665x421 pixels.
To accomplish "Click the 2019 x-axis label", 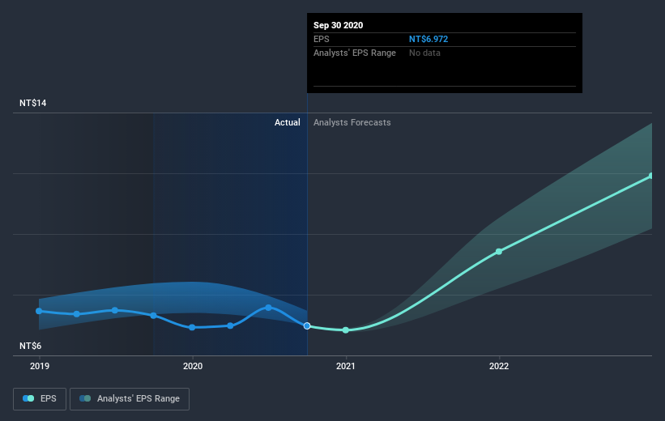I will [40, 366].
